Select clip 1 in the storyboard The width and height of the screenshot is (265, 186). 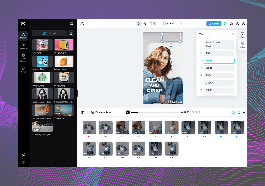point(89,128)
